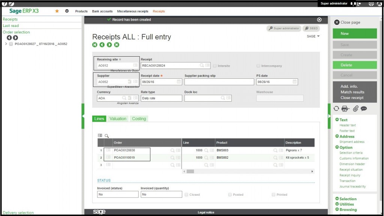Open the Invoiced (status) combo box
Screen dimensions: 384x216
point(118,195)
